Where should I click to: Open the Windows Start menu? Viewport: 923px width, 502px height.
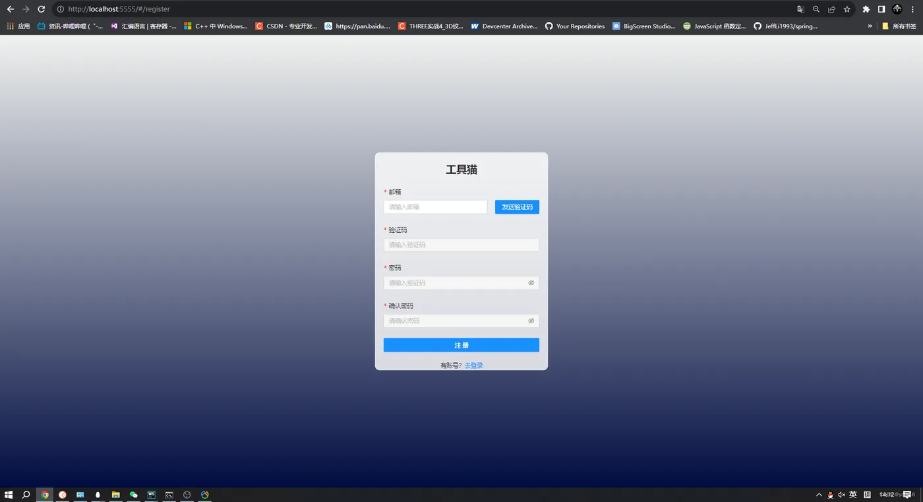point(9,495)
